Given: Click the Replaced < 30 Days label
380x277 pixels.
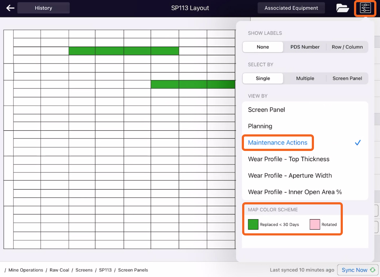Looking at the screenshot, I should point(279,225).
